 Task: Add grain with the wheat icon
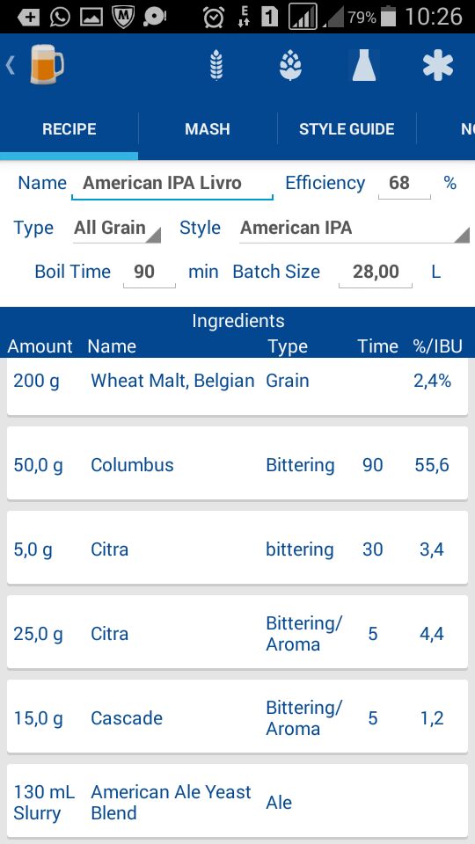point(216,66)
